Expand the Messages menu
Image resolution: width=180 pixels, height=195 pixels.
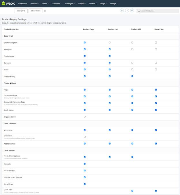pos(70,4)
